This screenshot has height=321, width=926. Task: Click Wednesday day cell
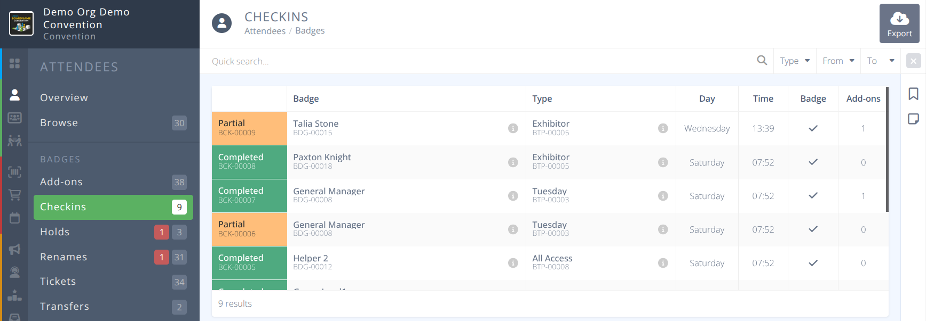(707, 128)
